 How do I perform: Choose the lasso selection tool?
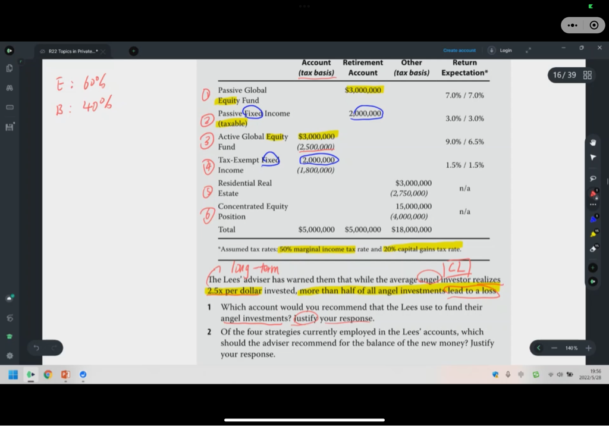click(x=593, y=178)
